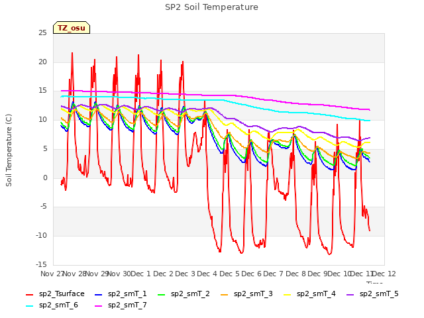Click the Dec 5 x-axis tick label
Screen dimensions: 424x318
[x=229, y=274]
